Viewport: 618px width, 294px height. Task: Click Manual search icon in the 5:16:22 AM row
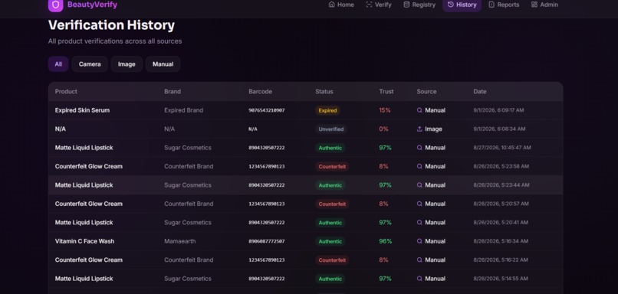(x=419, y=260)
